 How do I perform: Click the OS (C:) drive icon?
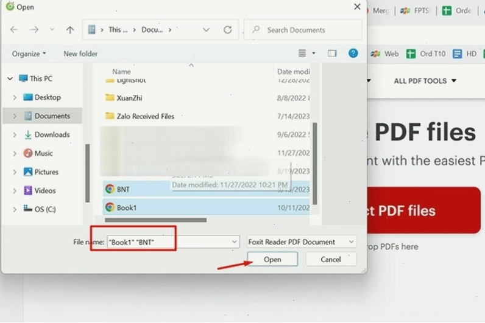[x=28, y=209]
